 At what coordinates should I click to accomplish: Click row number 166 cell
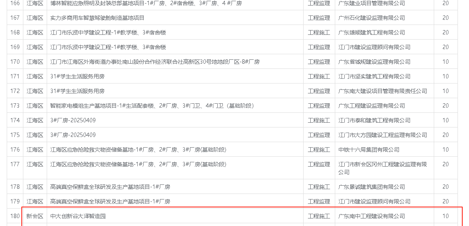15,3
